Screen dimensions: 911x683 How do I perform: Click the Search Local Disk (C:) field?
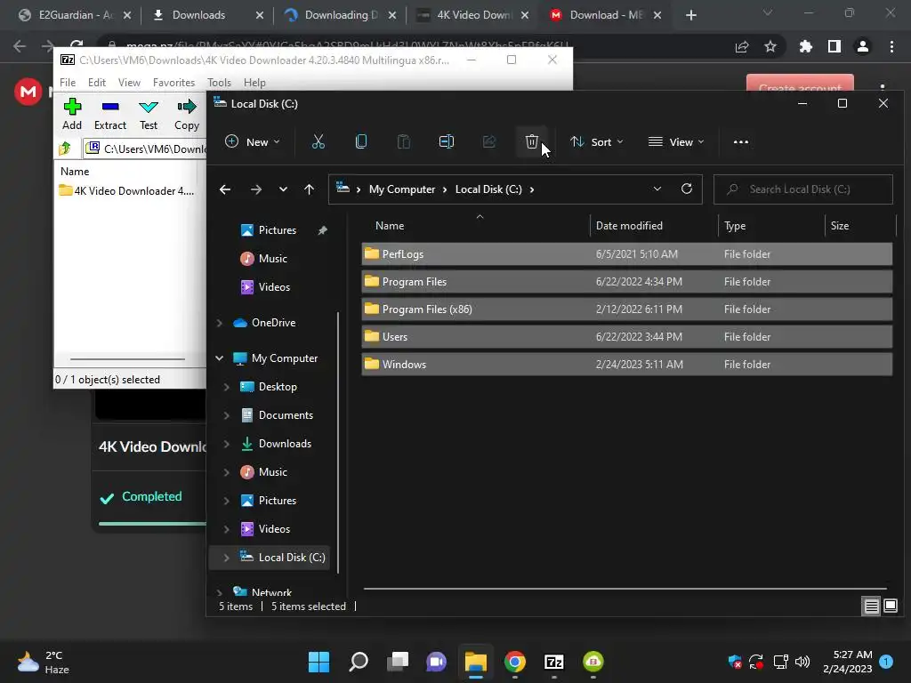pos(803,189)
